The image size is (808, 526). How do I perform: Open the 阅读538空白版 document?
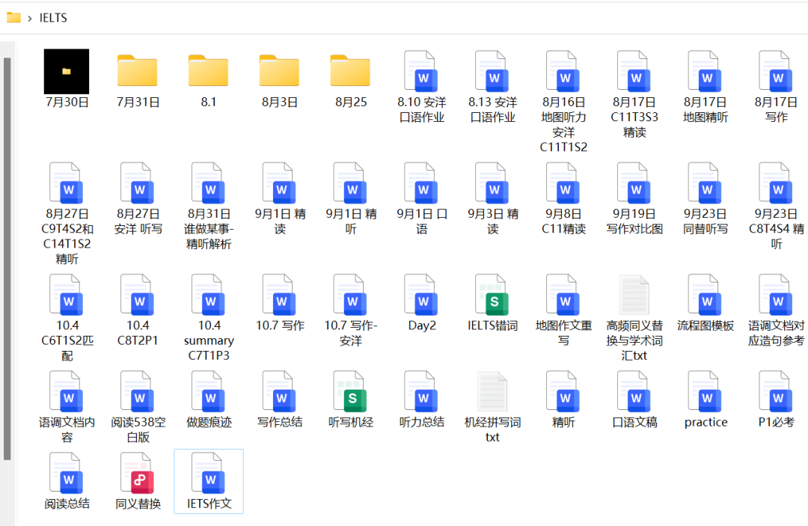point(138,391)
